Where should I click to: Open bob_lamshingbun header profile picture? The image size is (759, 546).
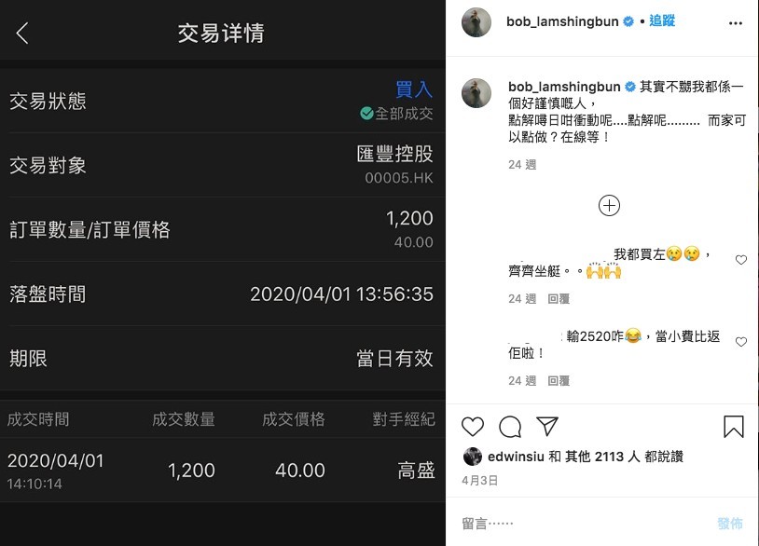point(476,22)
